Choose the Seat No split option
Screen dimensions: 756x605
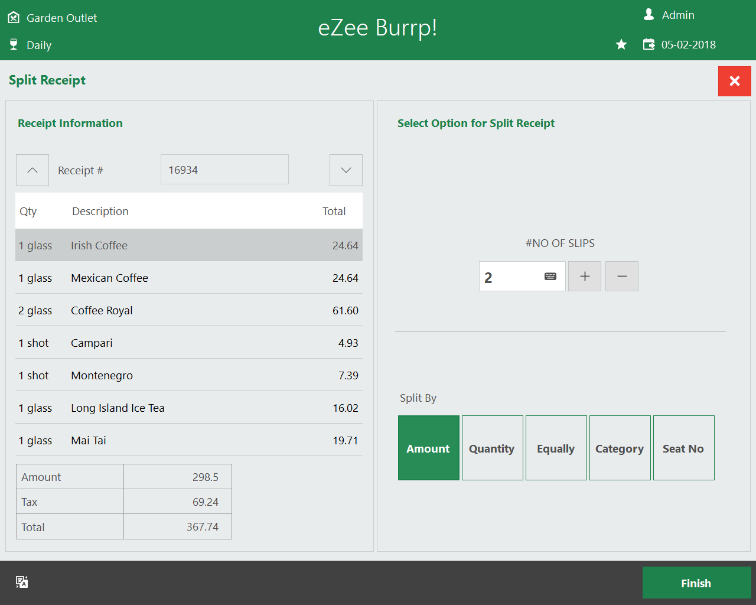(x=683, y=448)
